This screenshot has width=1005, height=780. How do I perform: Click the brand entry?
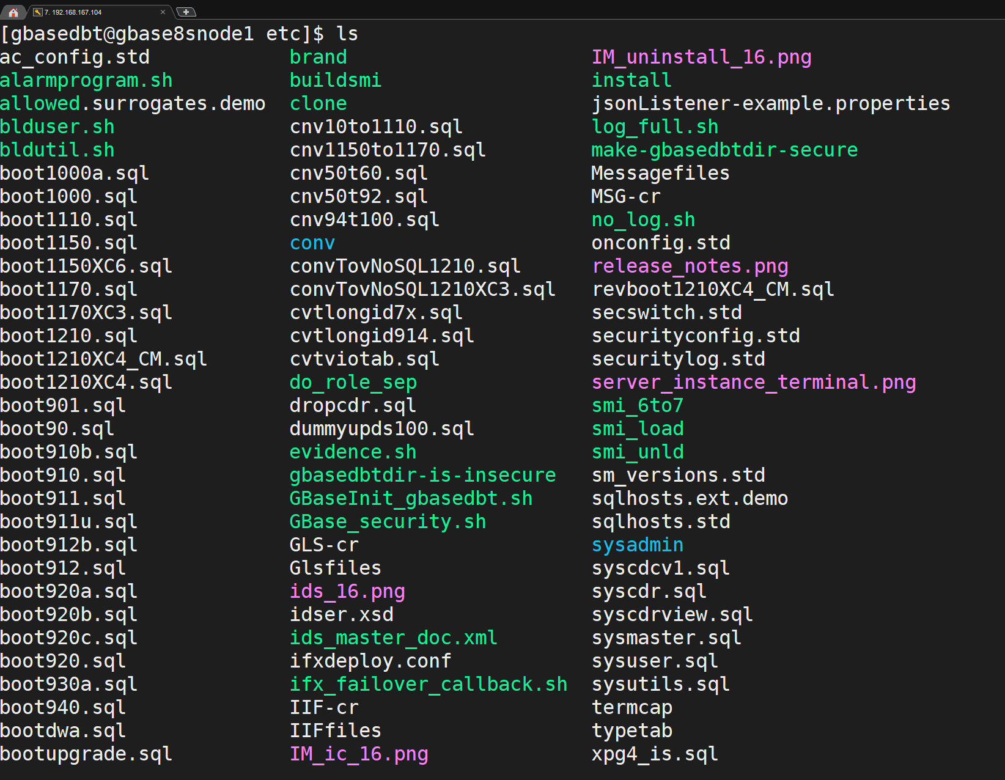point(318,57)
